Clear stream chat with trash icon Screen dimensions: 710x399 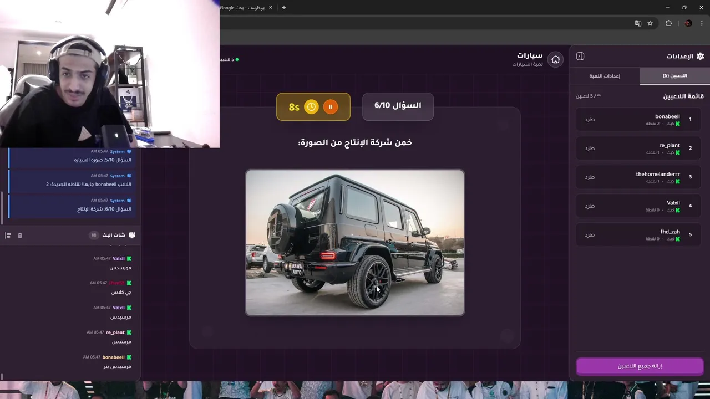pos(20,236)
